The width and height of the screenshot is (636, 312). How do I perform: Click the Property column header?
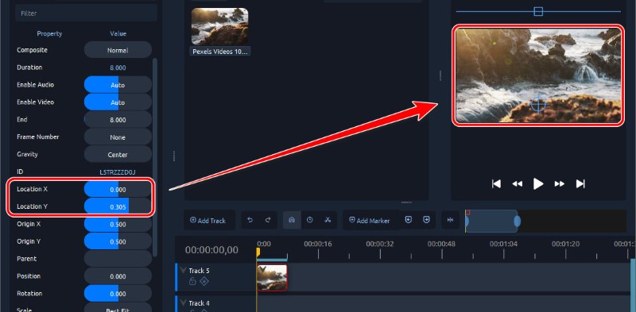point(49,33)
